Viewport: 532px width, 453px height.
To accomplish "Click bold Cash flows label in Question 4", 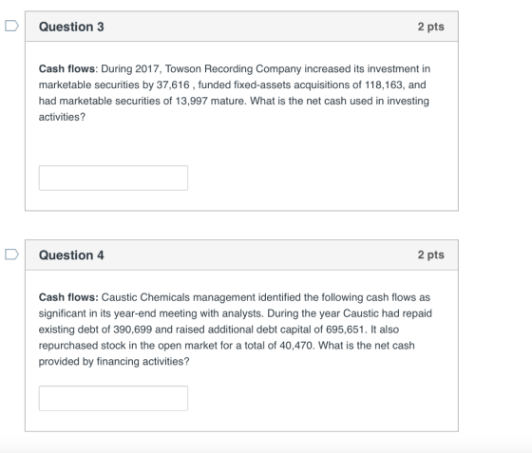I will pos(68,297).
